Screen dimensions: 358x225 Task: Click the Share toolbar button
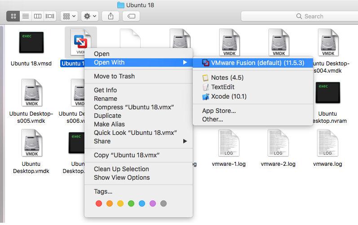coord(110,16)
